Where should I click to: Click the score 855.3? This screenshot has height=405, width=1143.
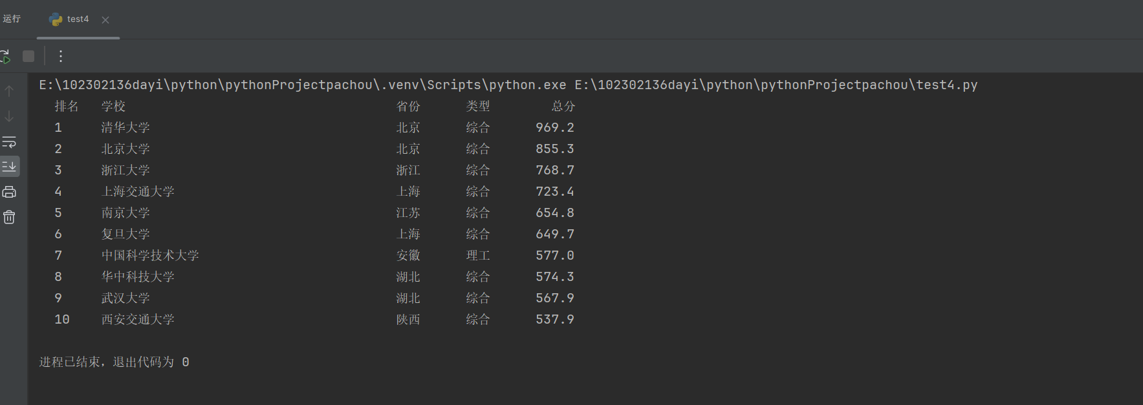tap(555, 149)
